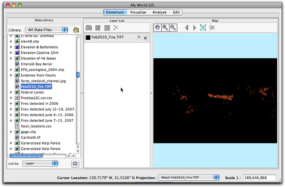This screenshot has height=187, width=285.
Task: Open the Library All Data Files dropdown
Action: pyautogui.click(x=46, y=30)
